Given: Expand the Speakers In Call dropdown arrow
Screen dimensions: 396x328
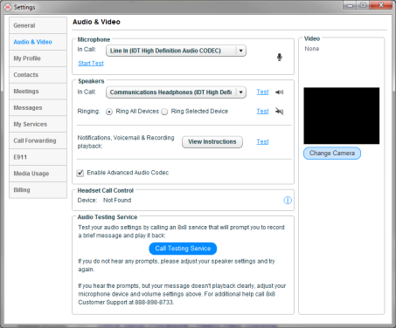Looking at the screenshot, I should pyautogui.click(x=240, y=92).
